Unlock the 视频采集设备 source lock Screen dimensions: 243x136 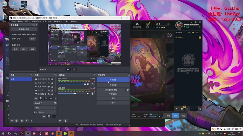point(52,79)
